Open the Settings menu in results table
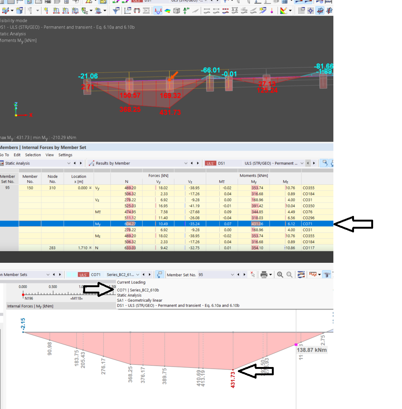The height and width of the screenshot is (409, 402). (x=65, y=155)
